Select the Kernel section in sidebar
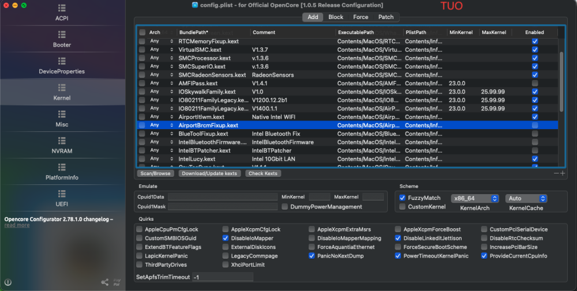The width and height of the screenshot is (577, 291). coord(62,92)
